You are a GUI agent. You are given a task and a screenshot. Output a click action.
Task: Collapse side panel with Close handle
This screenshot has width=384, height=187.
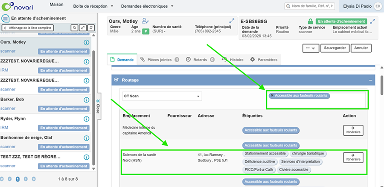[98, 106]
